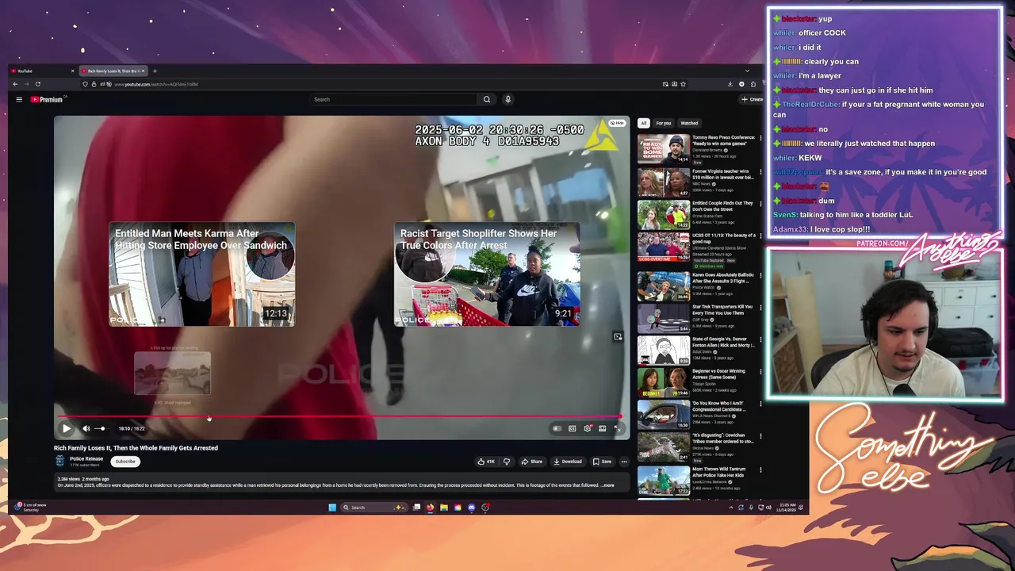1015x571 pixels.
Task: Open options menu for 'Entitled Couple Finds Out'
Action: tap(760, 204)
